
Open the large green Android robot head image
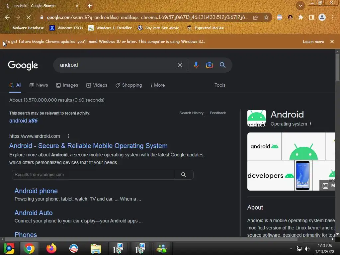(303, 146)
